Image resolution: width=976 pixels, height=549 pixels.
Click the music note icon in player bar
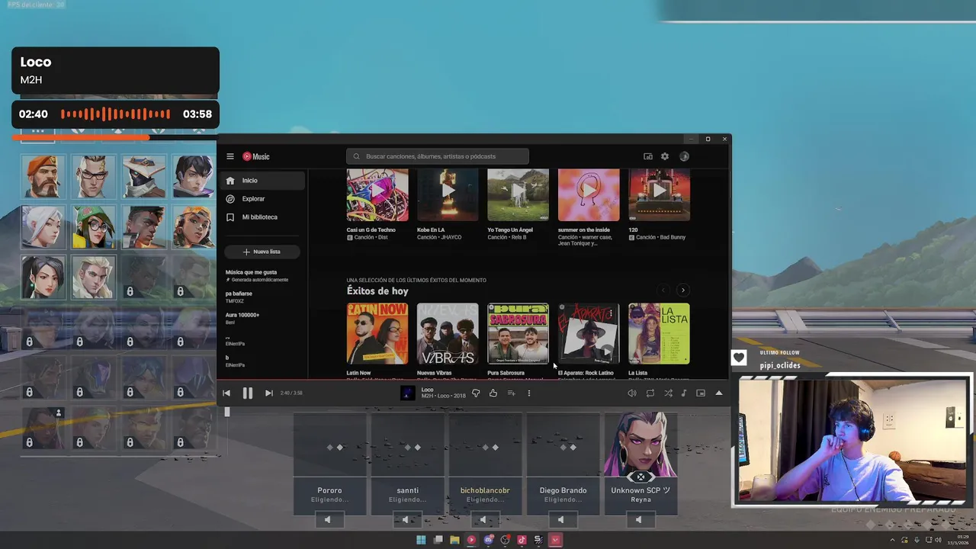pyautogui.click(x=684, y=393)
